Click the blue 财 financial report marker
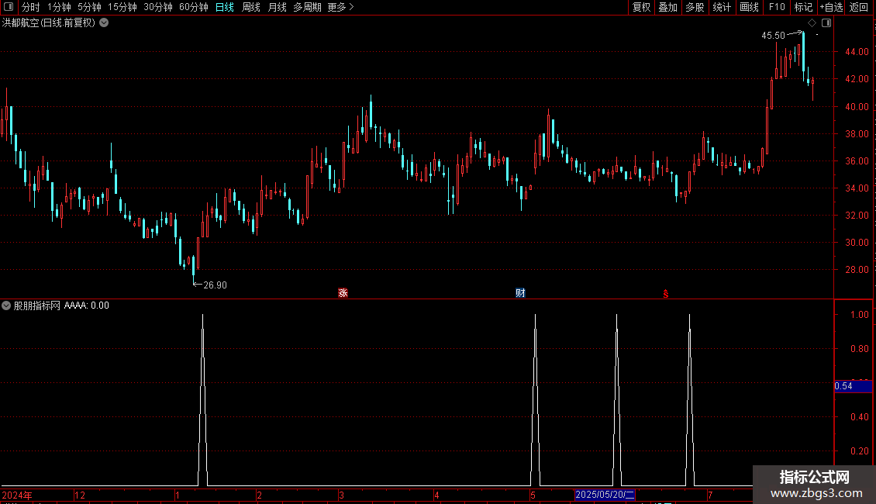 [x=520, y=293]
